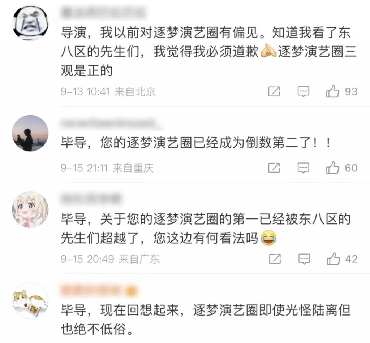370x343 pixels.
Task: Like the comment with 60 likes
Action: (x=332, y=168)
